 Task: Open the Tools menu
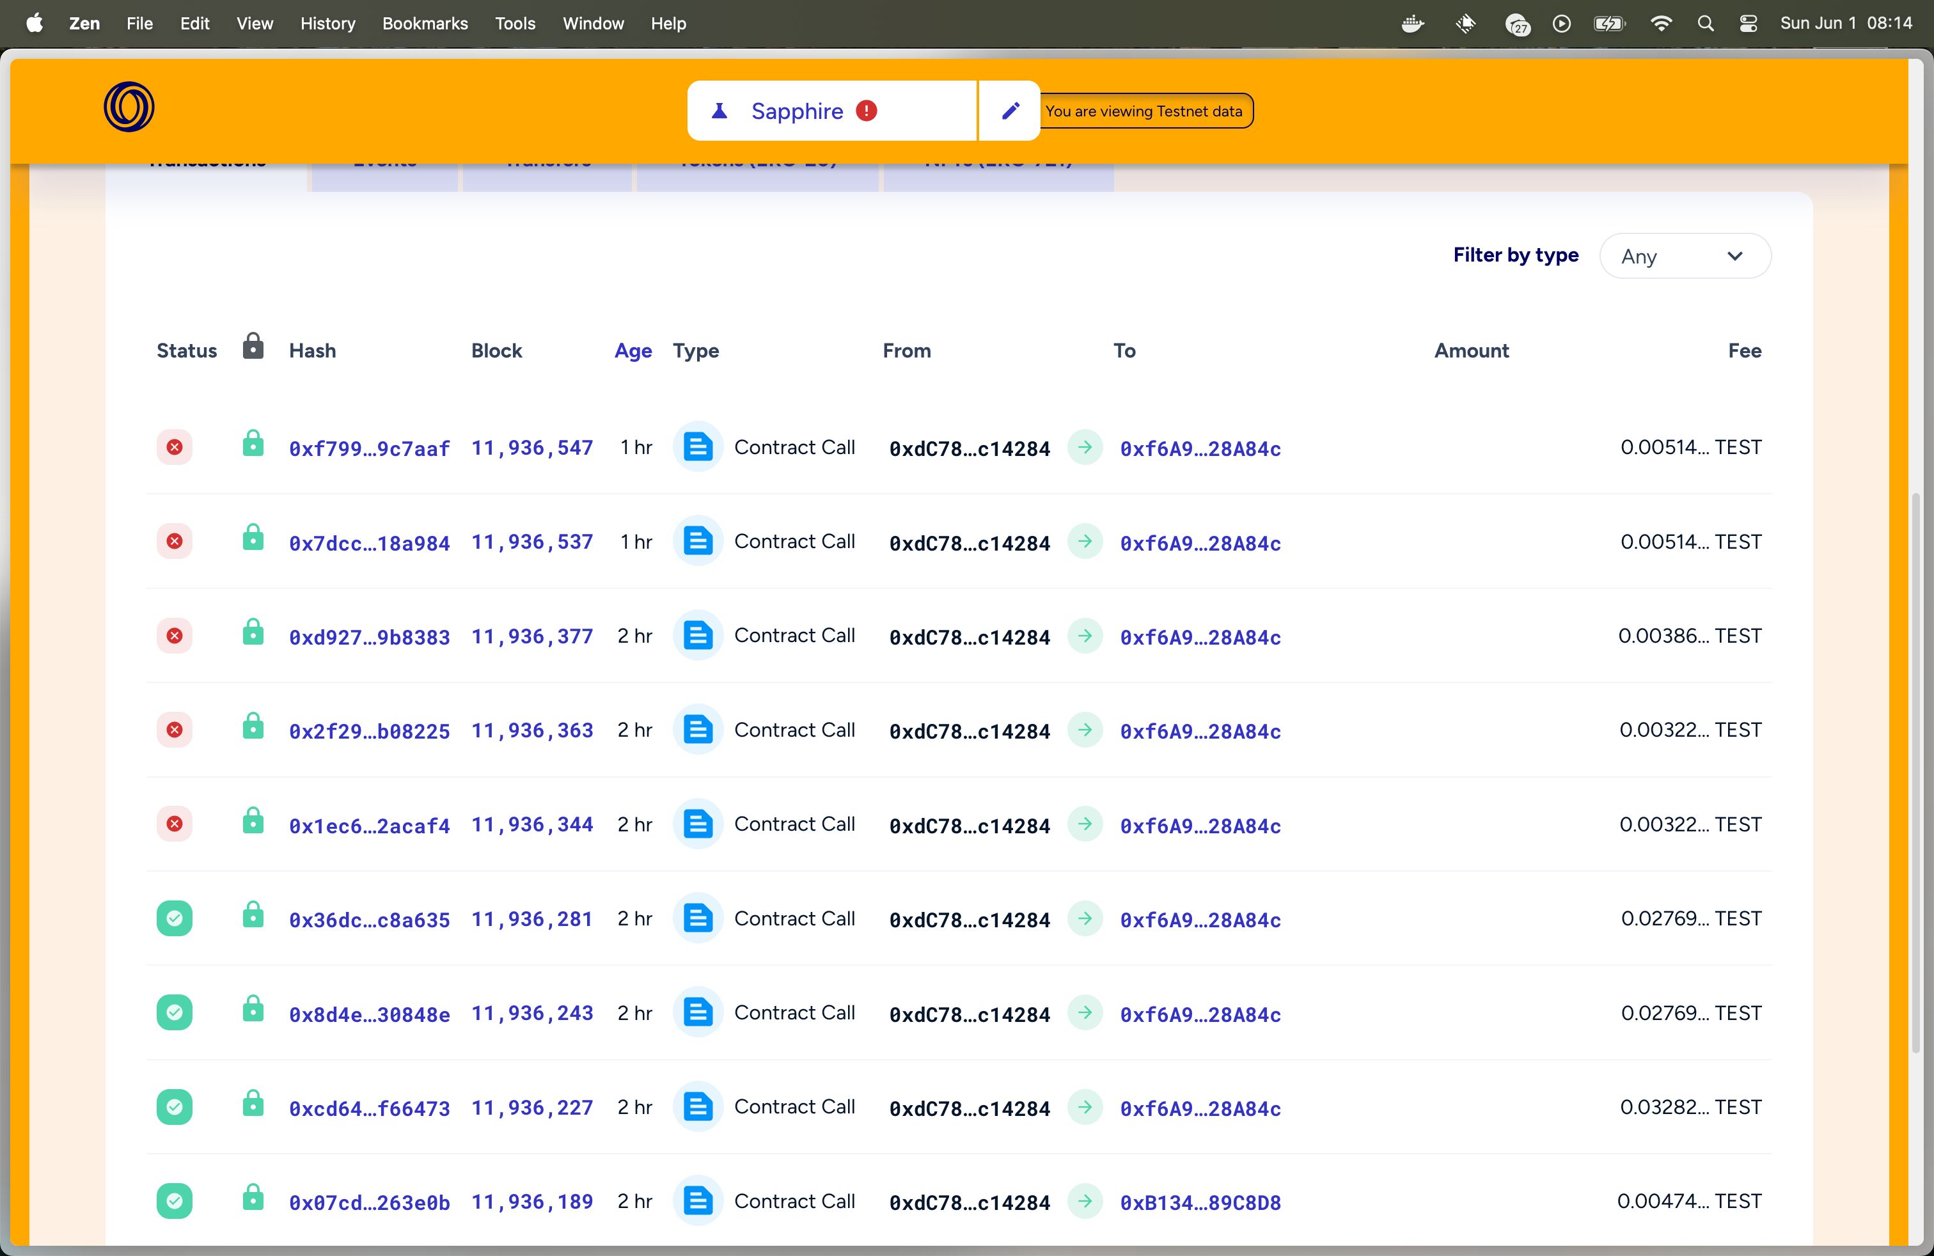click(x=515, y=24)
